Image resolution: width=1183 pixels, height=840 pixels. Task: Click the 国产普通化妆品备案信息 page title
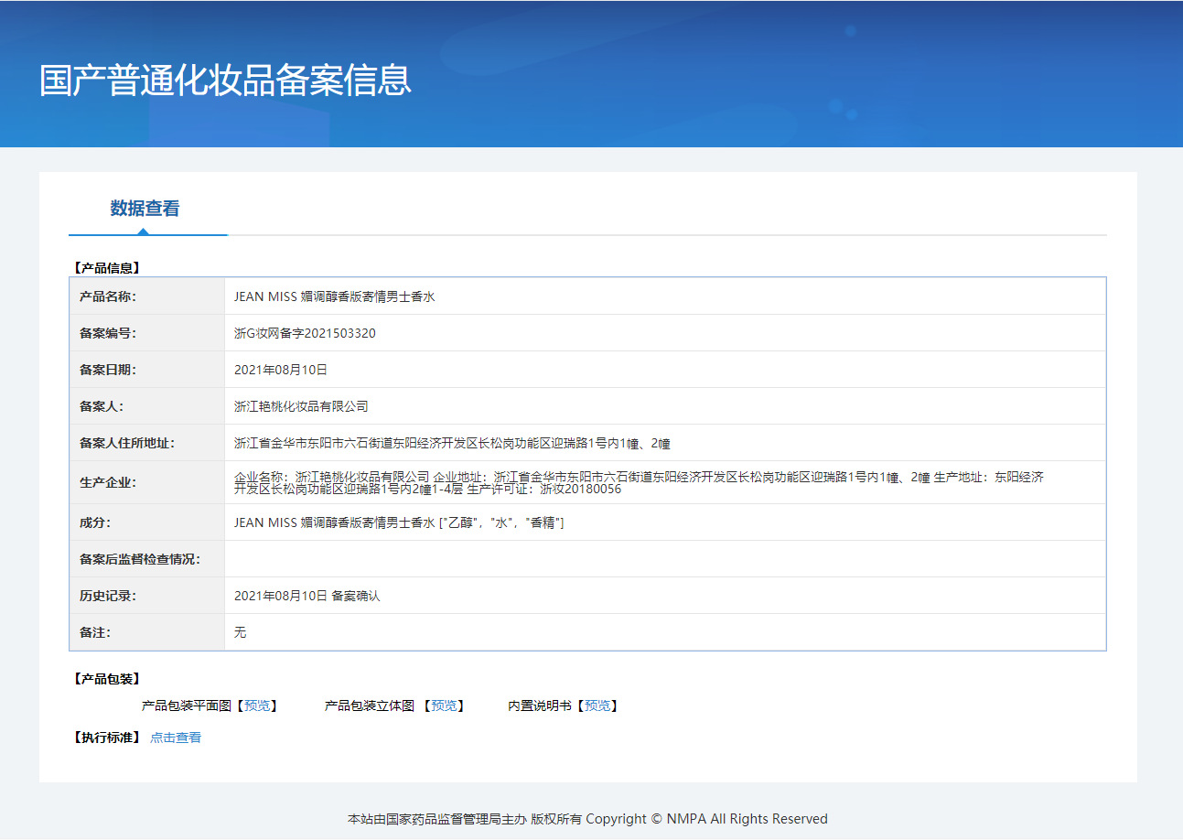[x=223, y=81]
